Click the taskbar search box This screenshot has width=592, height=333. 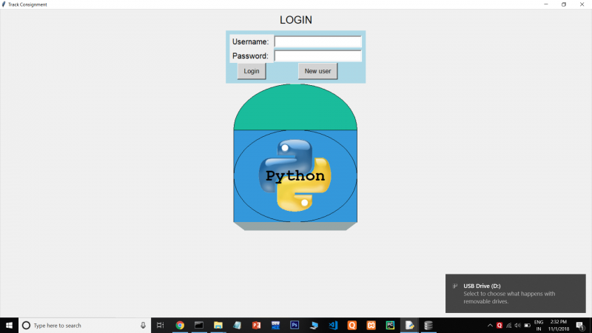pos(84,325)
